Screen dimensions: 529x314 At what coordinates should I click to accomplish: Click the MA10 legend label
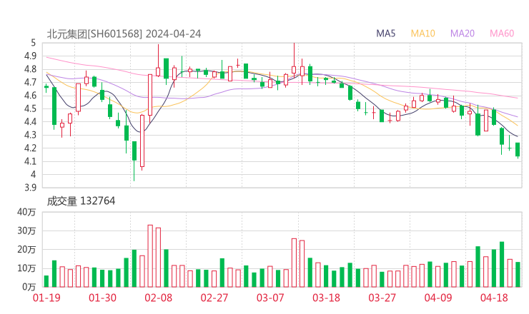pos(422,34)
